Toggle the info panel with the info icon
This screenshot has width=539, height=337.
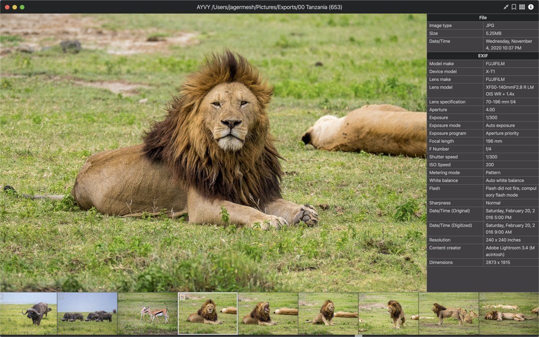pos(531,7)
